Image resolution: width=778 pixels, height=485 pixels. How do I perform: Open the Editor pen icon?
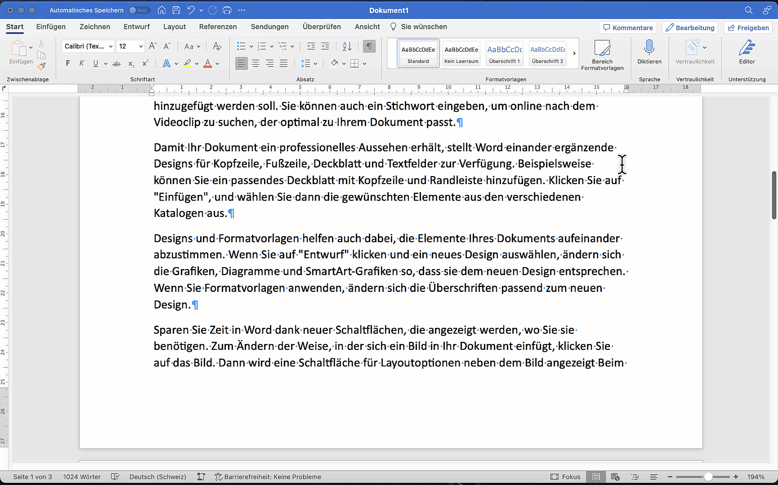pos(747,47)
